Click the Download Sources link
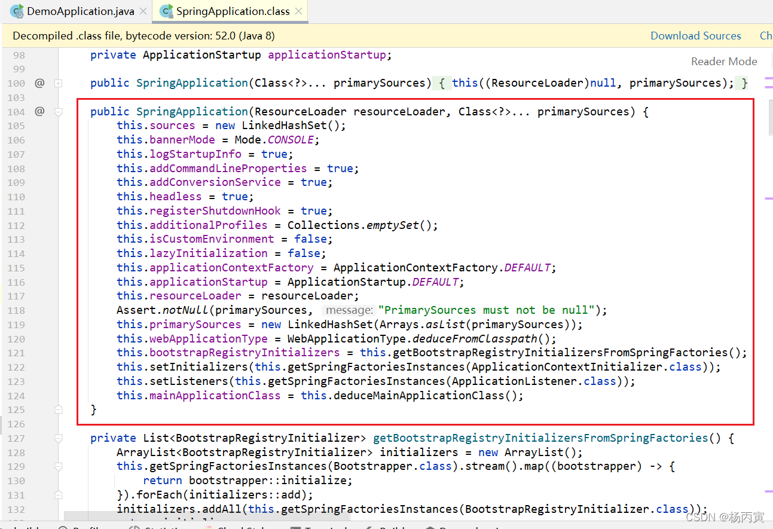 [696, 36]
